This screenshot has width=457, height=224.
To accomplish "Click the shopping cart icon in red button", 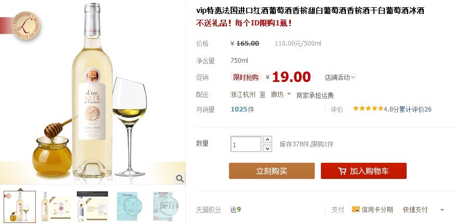I will [342, 171].
